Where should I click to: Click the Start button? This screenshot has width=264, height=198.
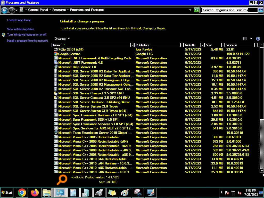tap(7, 192)
